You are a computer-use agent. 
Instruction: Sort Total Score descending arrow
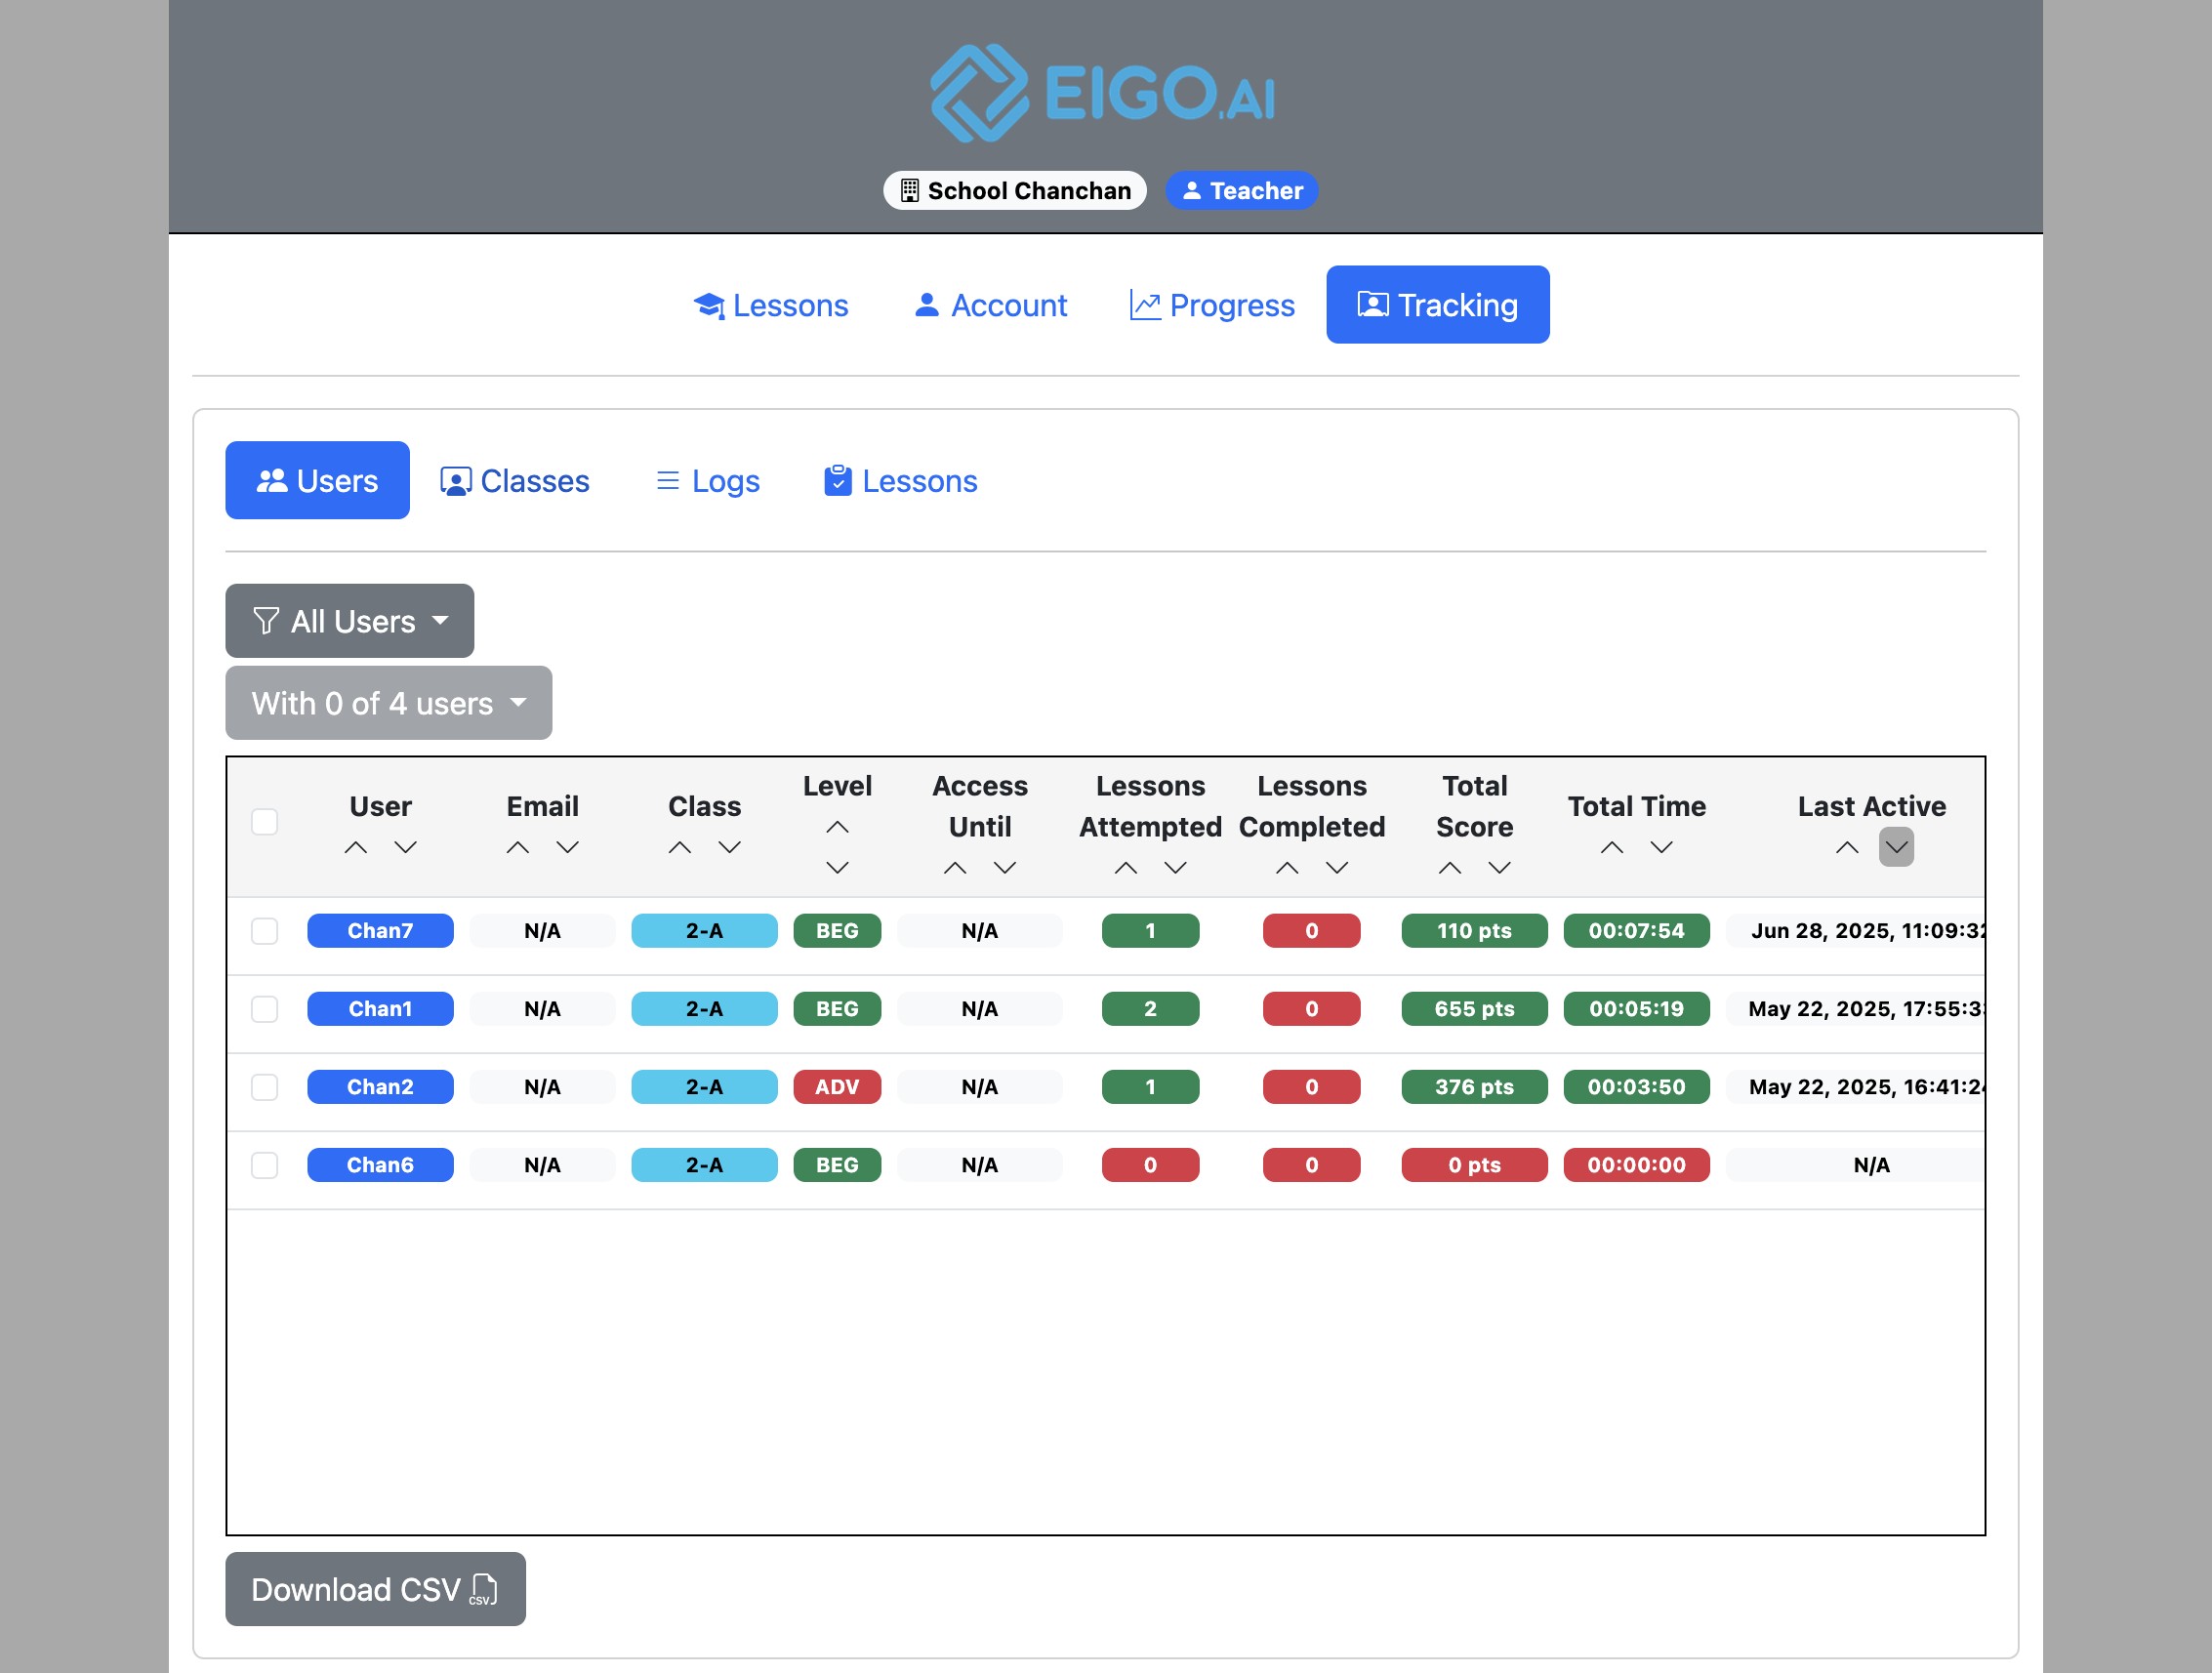point(1500,867)
